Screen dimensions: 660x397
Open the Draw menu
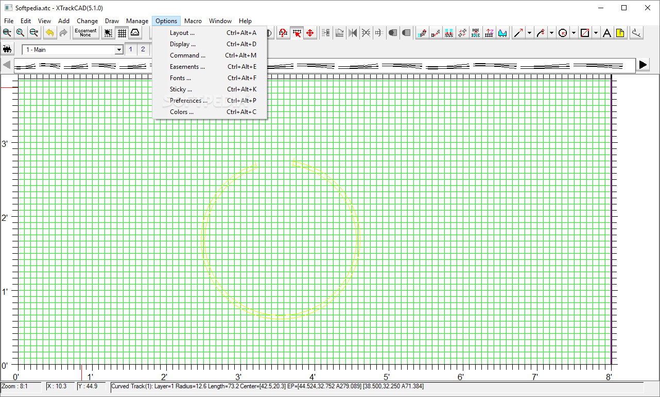pos(112,21)
